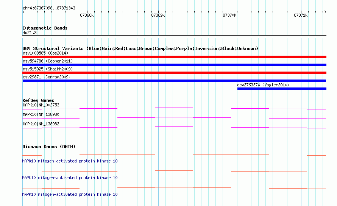Select the nsv594786 (Cooper2011) blue variant bar
The image size is (337, 206).
click(174, 65)
